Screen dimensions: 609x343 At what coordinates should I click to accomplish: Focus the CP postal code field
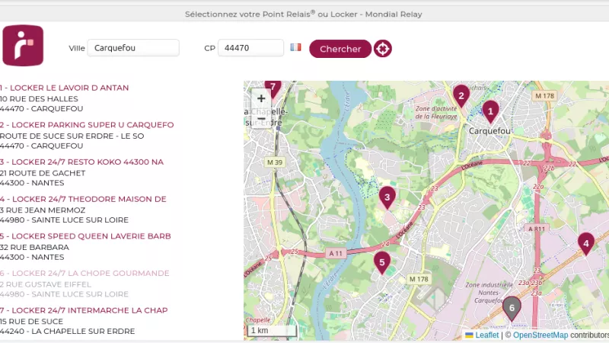tap(251, 48)
